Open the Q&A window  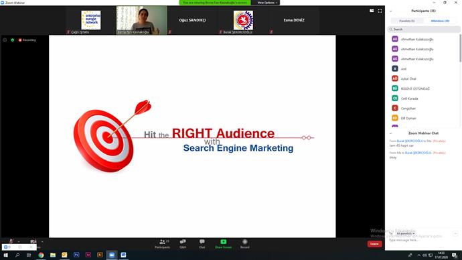pyautogui.click(x=183, y=244)
